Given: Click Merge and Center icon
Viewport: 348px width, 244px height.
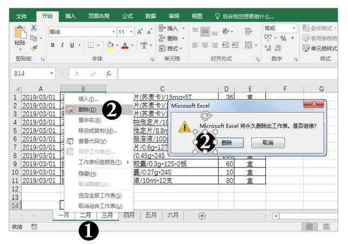Looking at the screenshot, I should tap(248, 45).
